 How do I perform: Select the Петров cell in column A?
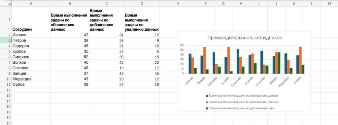(x=31, y=40)
